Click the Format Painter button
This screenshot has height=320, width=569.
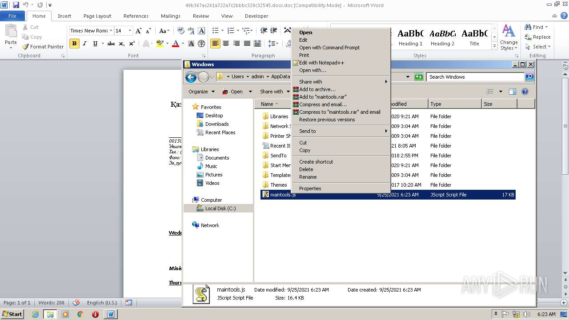click(43, 47)
